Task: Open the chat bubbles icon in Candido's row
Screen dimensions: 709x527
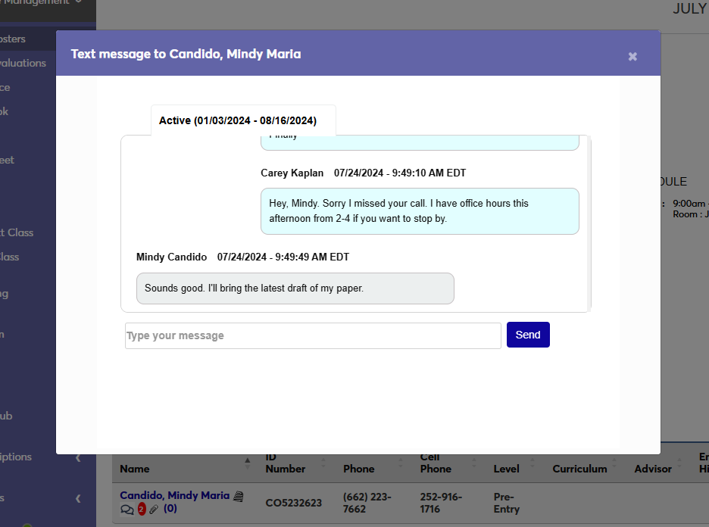Action: tap(127, 509)
